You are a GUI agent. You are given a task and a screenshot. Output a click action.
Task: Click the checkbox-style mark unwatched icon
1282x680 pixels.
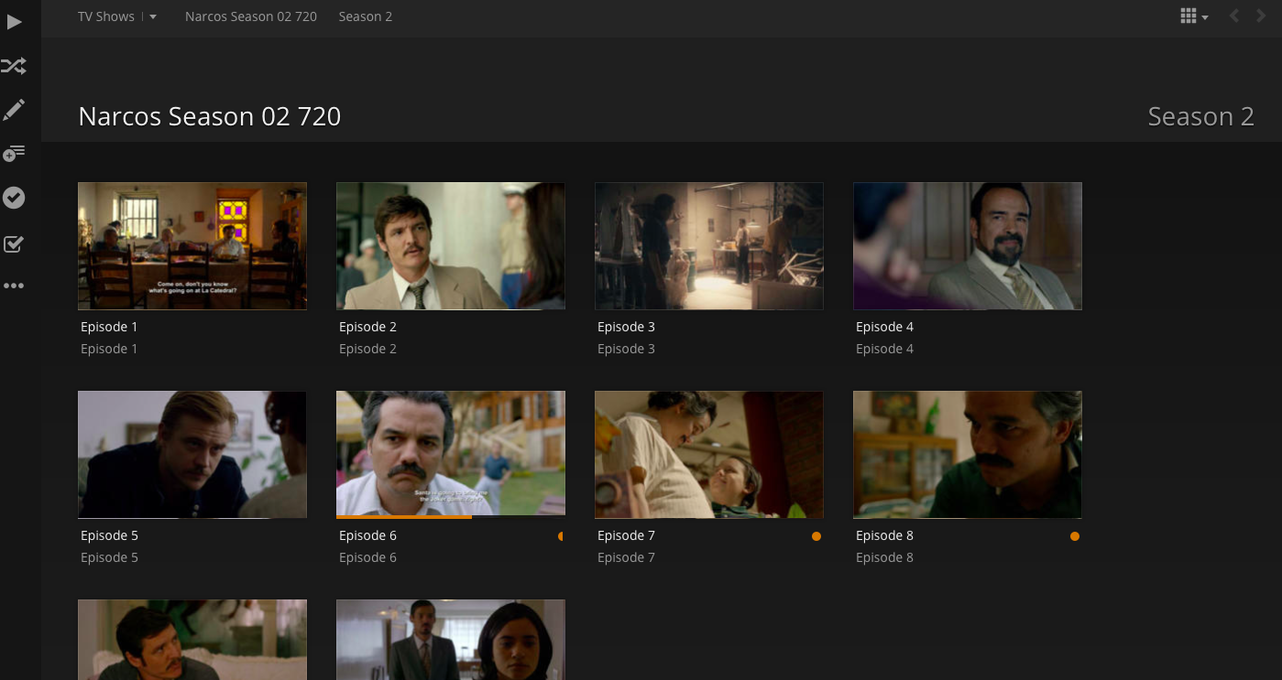(x=14, y=243)
